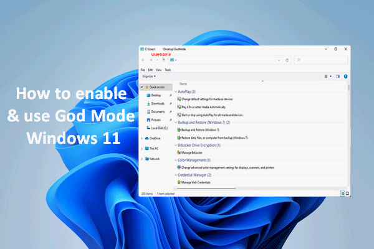This screenshot has height=249, width=374.
Task: Click the GodMode title bar icon
Action: (142, 49)
